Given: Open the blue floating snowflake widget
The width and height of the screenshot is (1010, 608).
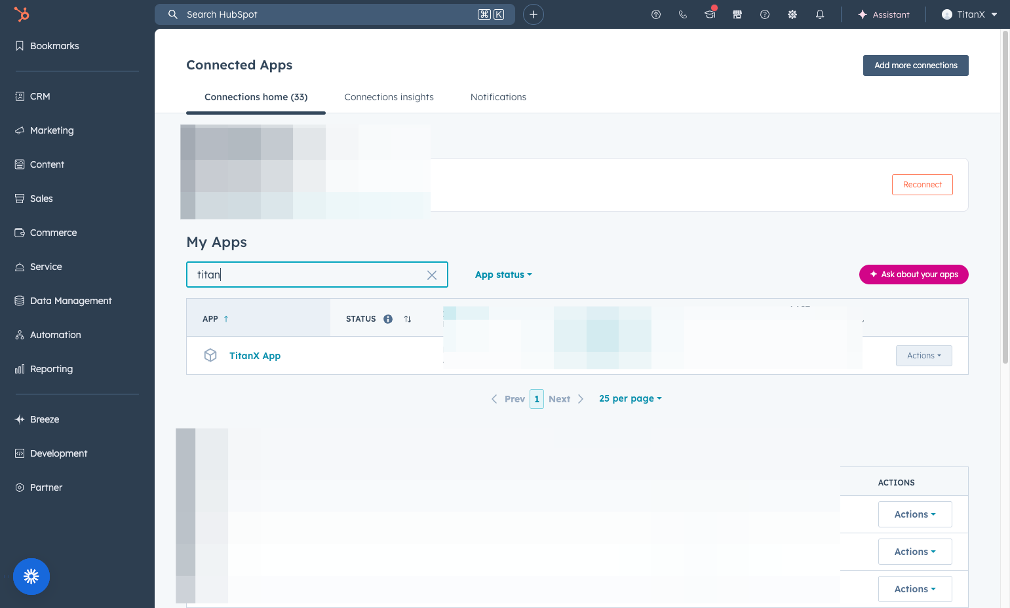Looking at the screenshot, I should [x=31, y=577].
